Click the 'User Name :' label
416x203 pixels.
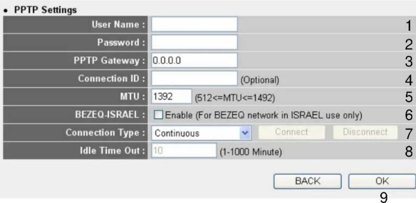tap(119, 25)
